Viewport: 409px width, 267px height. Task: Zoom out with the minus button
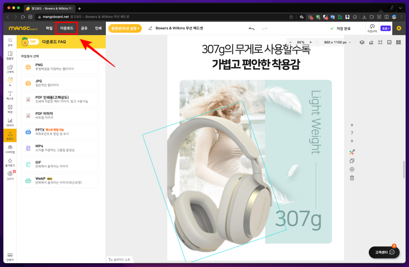290,42
